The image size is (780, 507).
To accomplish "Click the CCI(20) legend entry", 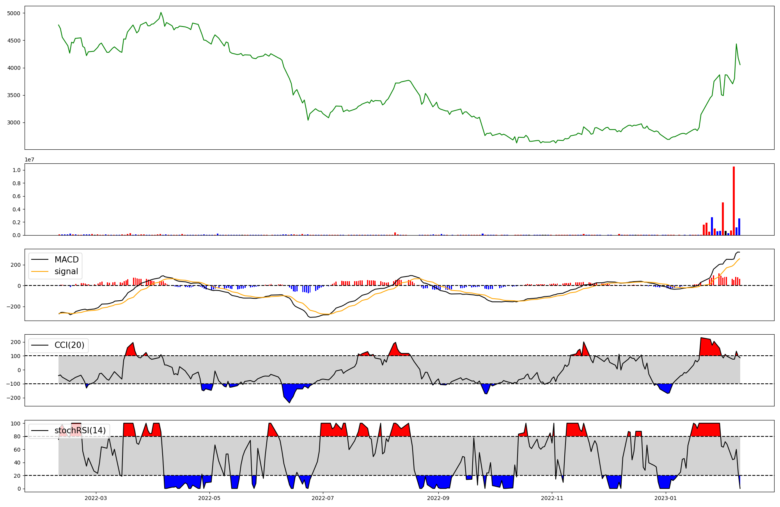I will (69, 345).
